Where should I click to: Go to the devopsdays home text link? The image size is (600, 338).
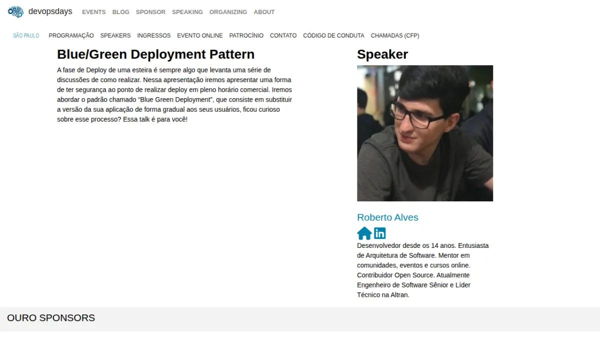50,12
